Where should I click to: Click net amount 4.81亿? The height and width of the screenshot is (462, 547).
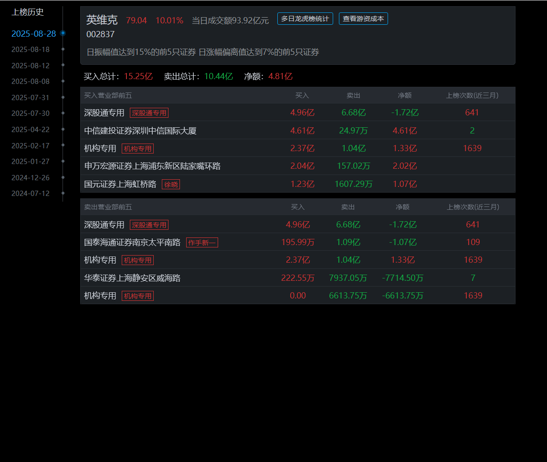281,76
